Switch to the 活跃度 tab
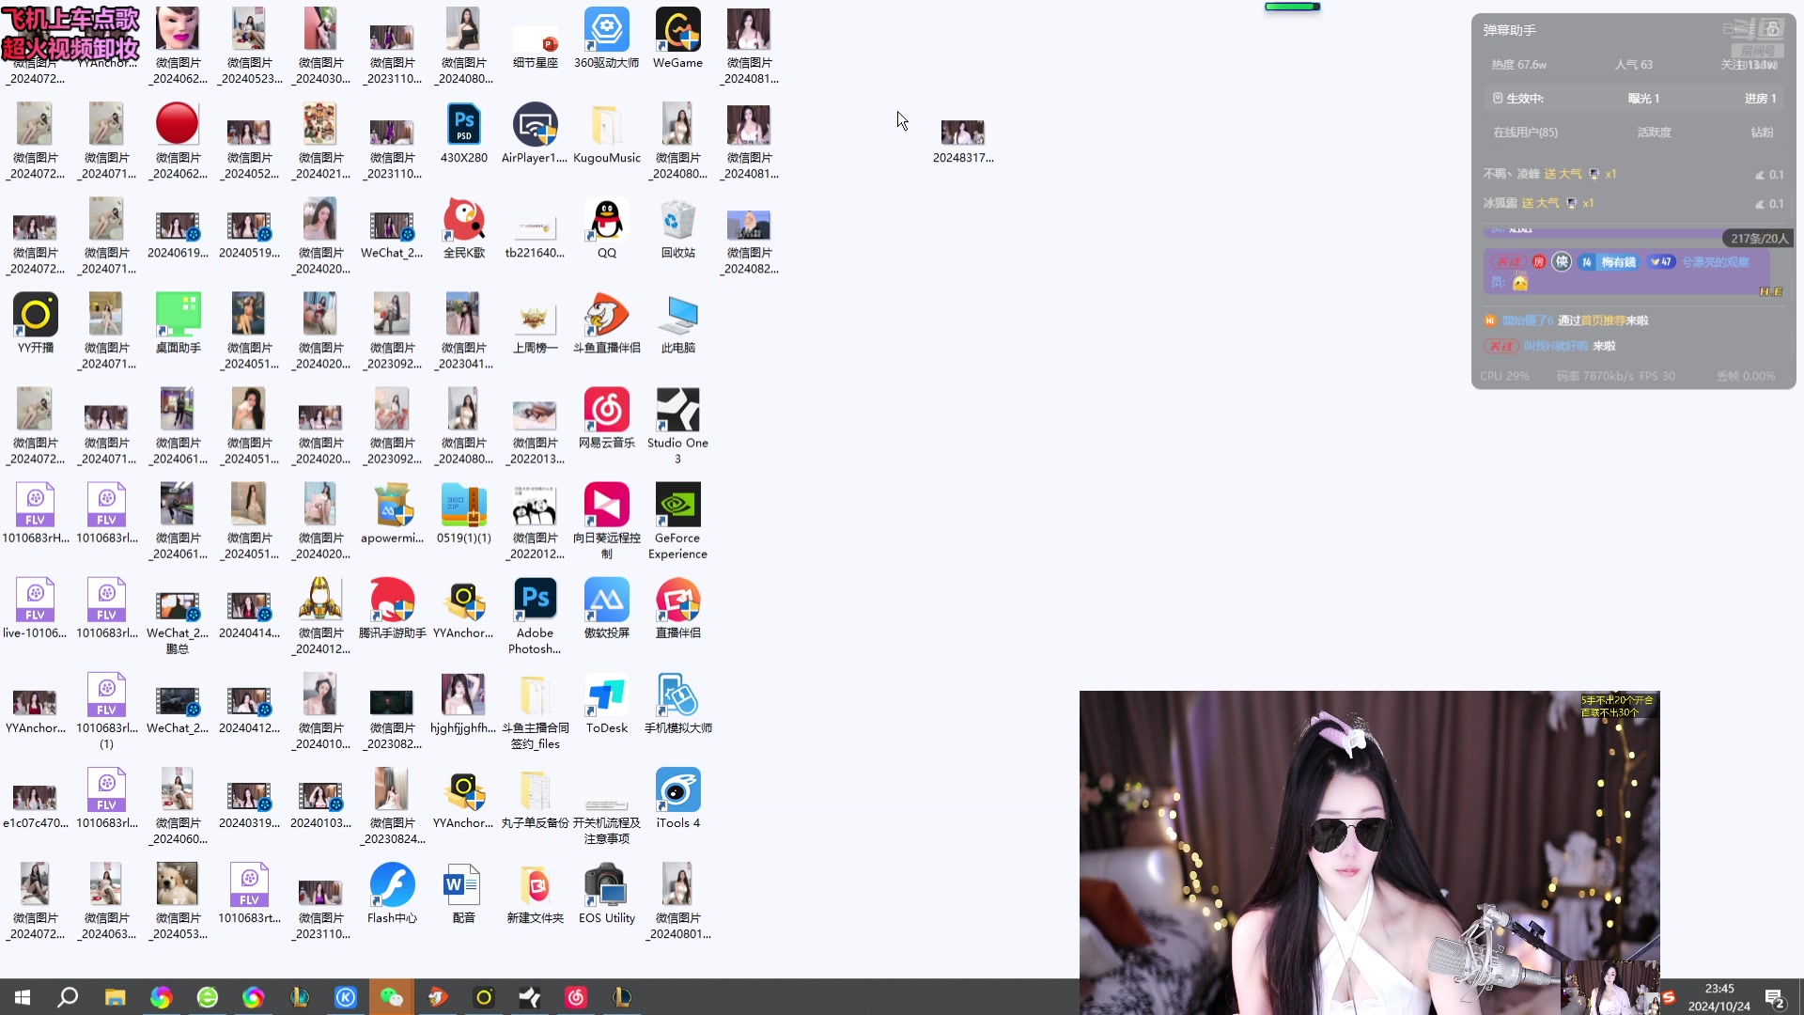 [x=1654, y=133]
